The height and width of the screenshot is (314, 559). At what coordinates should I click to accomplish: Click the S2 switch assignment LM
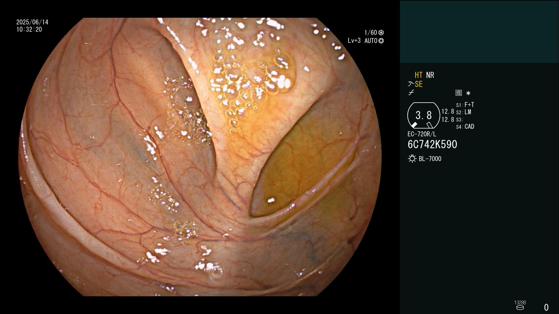pos(464,112)
